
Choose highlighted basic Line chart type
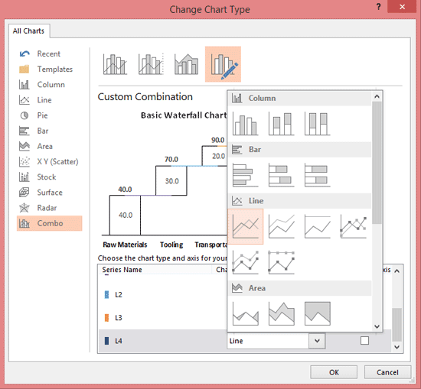246,226
